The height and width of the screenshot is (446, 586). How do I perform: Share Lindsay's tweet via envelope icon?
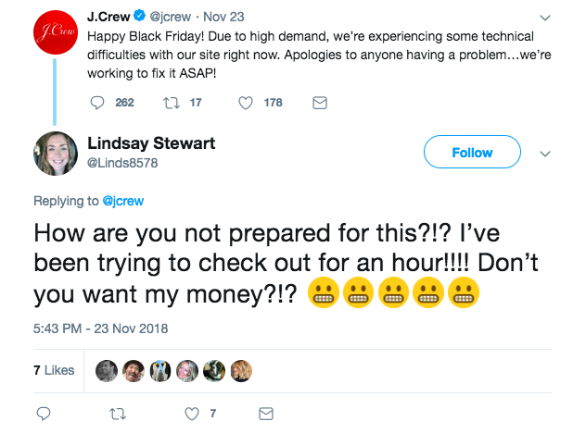[x=266, y=414]
